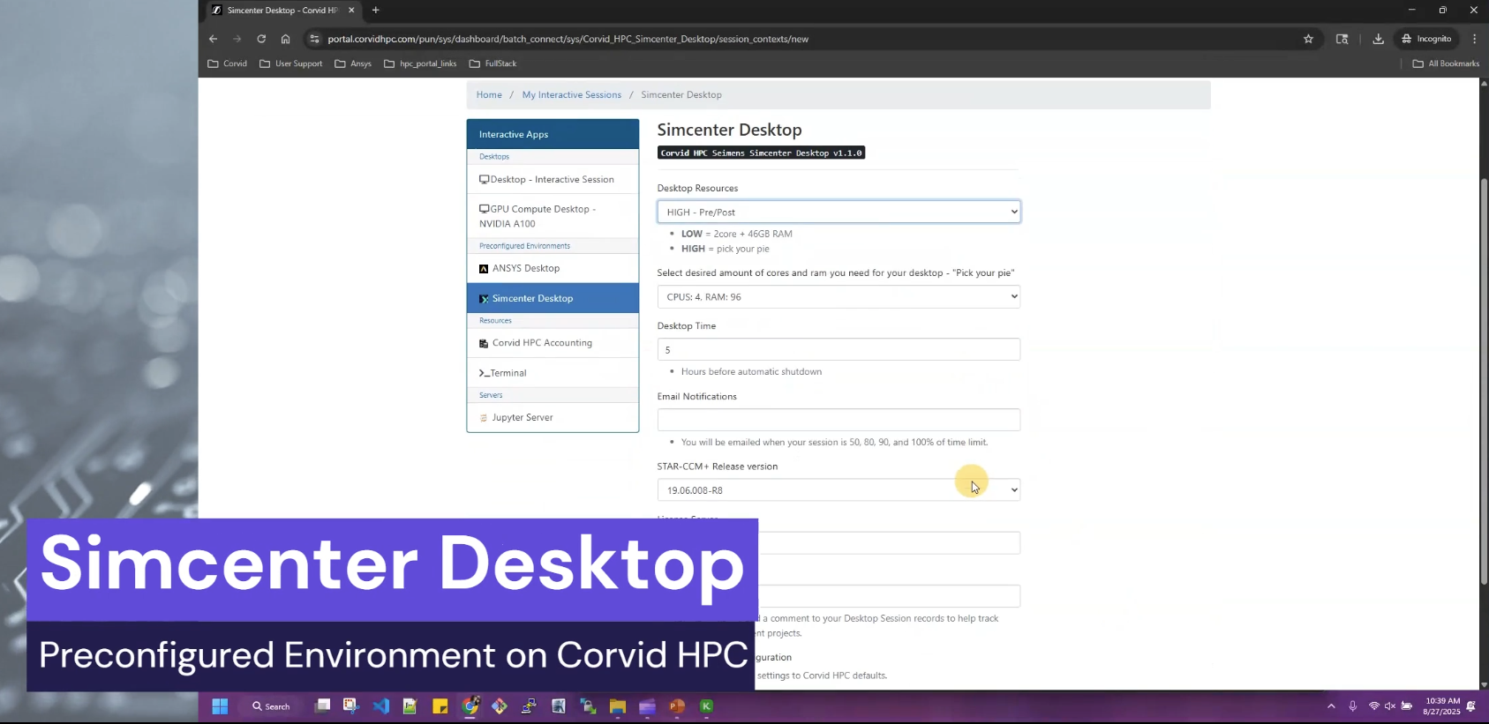The height and width of the screenshot is (724, 1489).
Task: Open Sticky Notes from the taskbar
Action: click(440, 706)
